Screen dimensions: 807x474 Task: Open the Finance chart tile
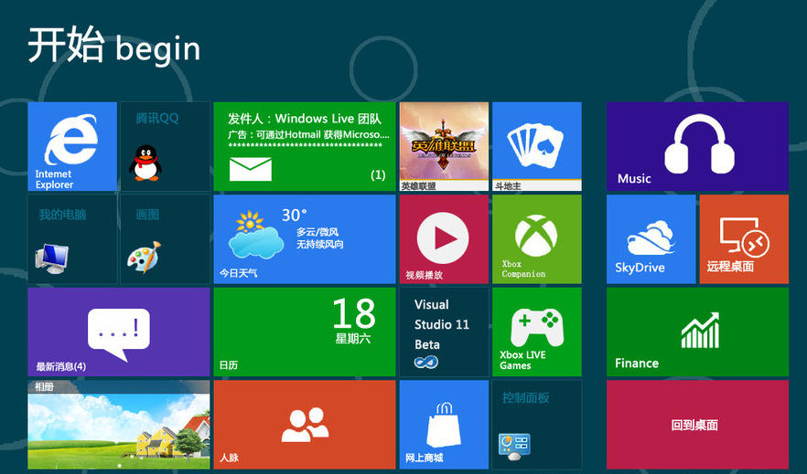pos(696,332)
